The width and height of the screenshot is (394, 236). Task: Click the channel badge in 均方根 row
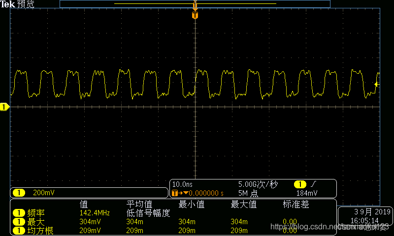(19, 231)
